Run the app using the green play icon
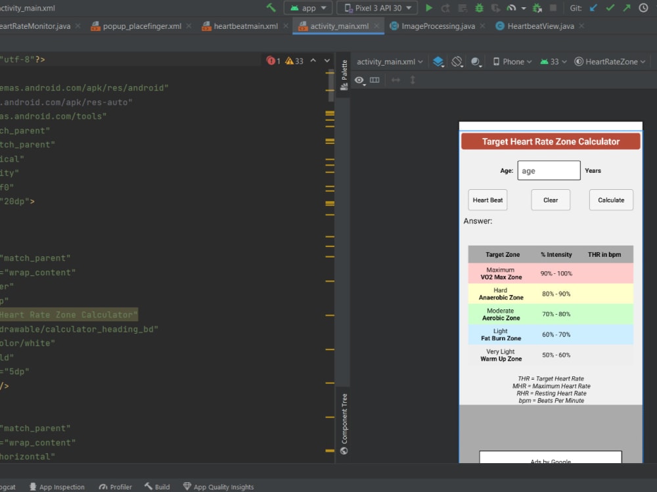 [x=429, y=8]
